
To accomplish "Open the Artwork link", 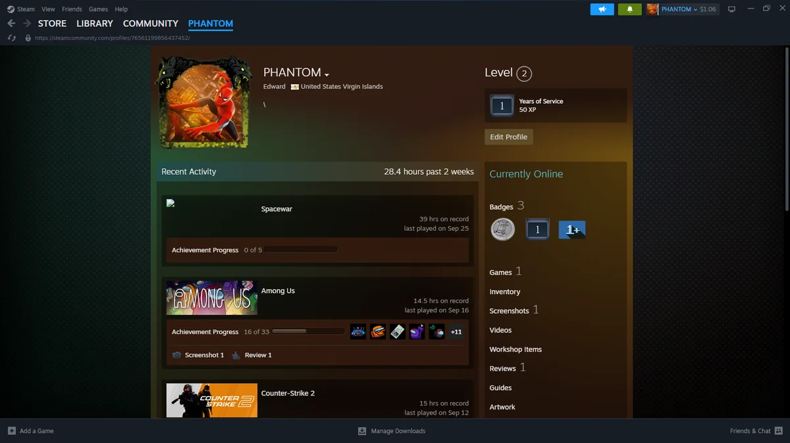I will tap(502, 407).
